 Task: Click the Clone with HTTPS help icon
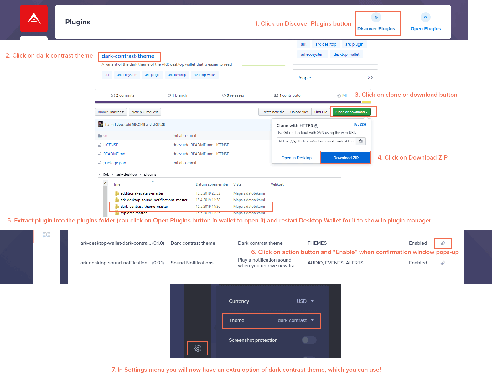316,126
